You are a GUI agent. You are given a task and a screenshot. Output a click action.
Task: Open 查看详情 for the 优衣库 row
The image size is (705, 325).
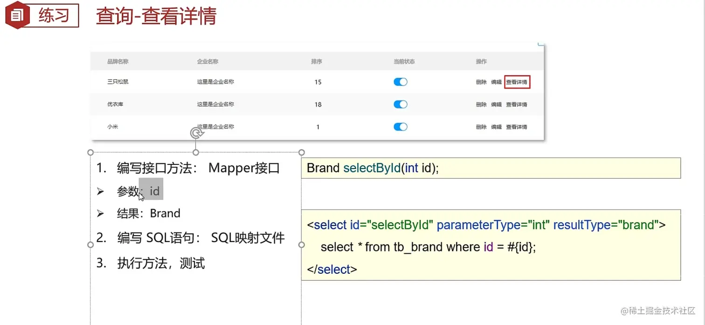[517, 104]
